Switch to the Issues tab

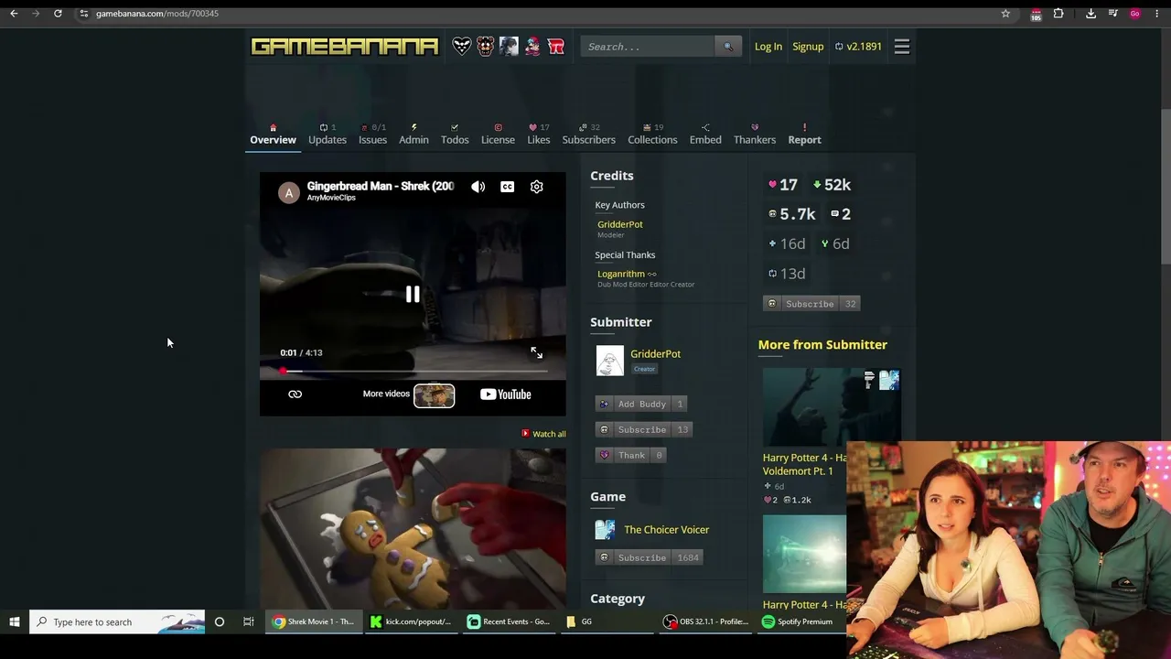pyautogui.click(x=372, y=135)
